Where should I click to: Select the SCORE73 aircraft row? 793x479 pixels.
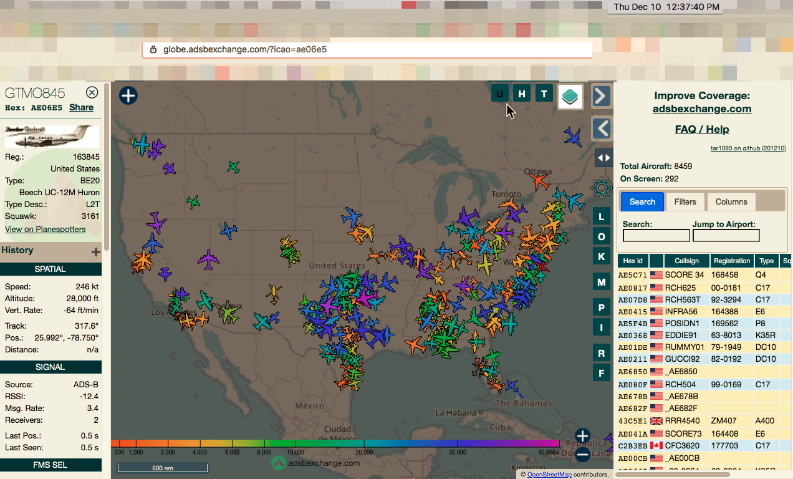click(704, 433)
